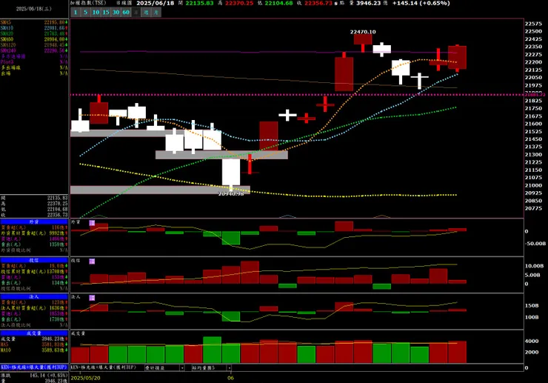
Task: Click the +145.14 (+0.65%) change value
Action: 421,3
